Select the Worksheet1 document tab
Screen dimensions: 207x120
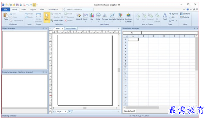[x=71, y=28]
